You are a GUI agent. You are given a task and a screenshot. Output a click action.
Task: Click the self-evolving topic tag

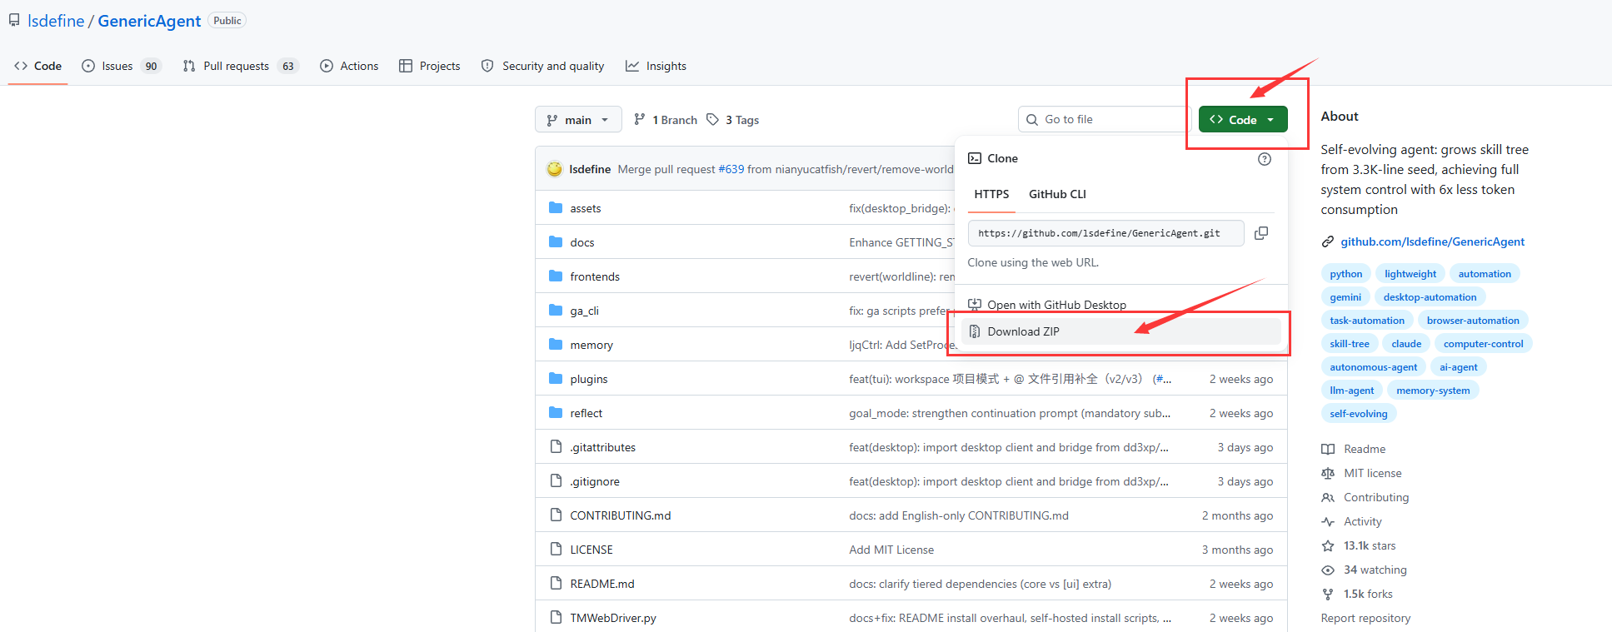[1359, 414]
